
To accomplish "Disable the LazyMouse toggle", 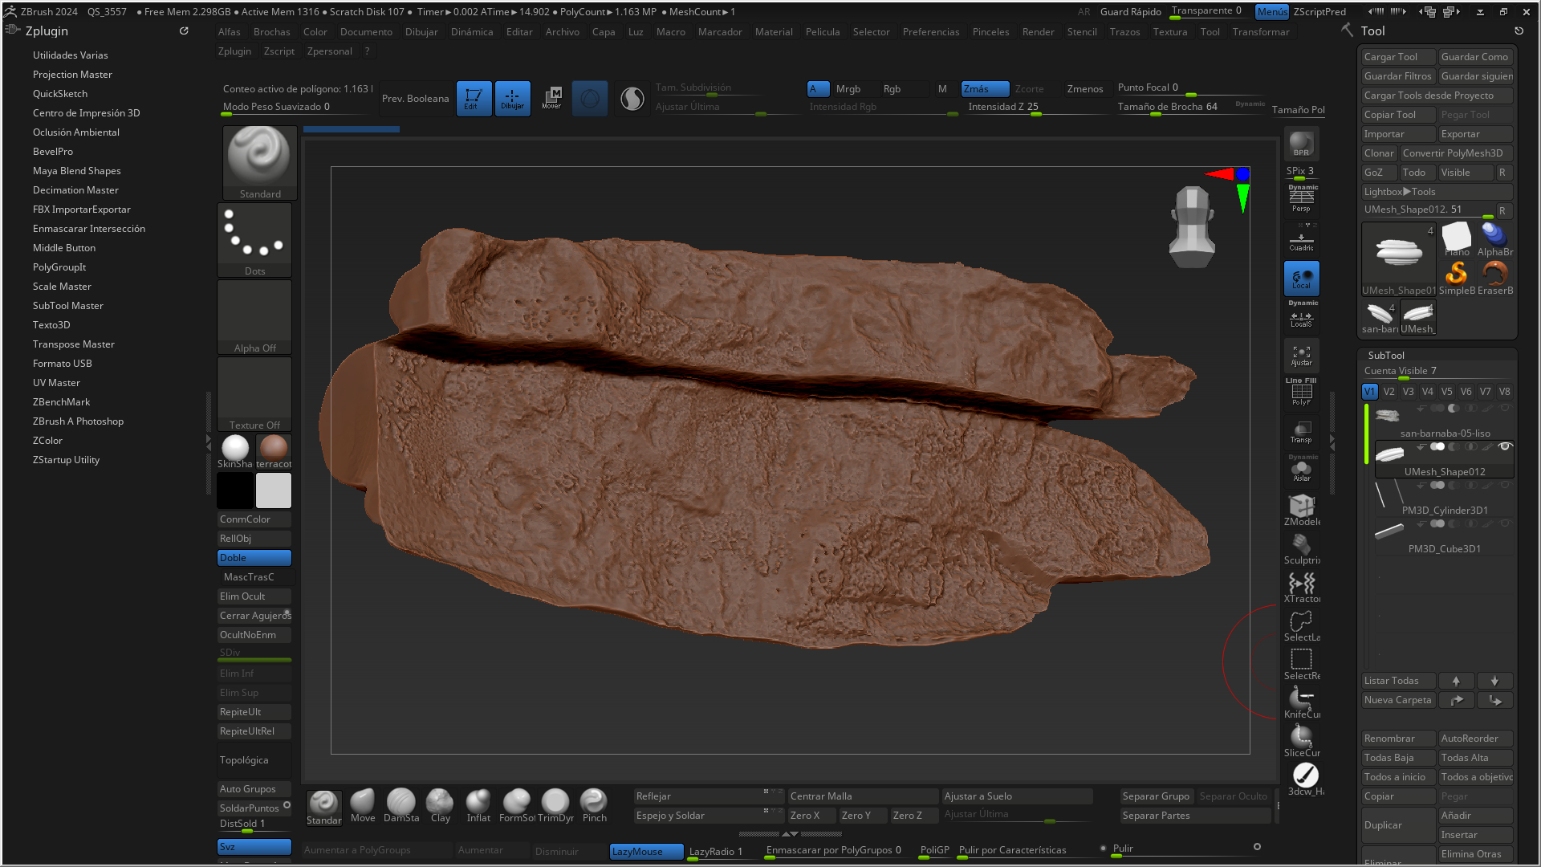I will coord(646,852).
